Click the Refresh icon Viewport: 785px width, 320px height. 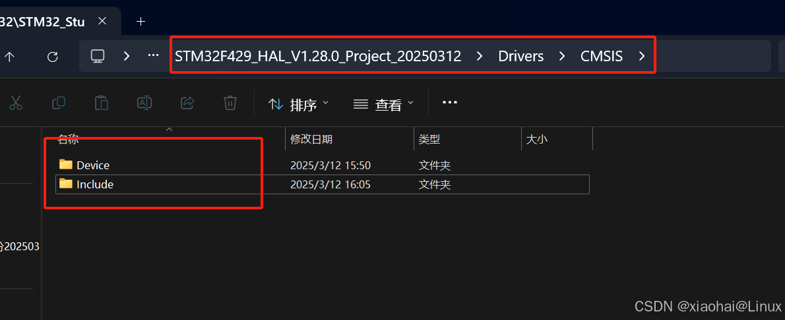click(x=53, y=57)
